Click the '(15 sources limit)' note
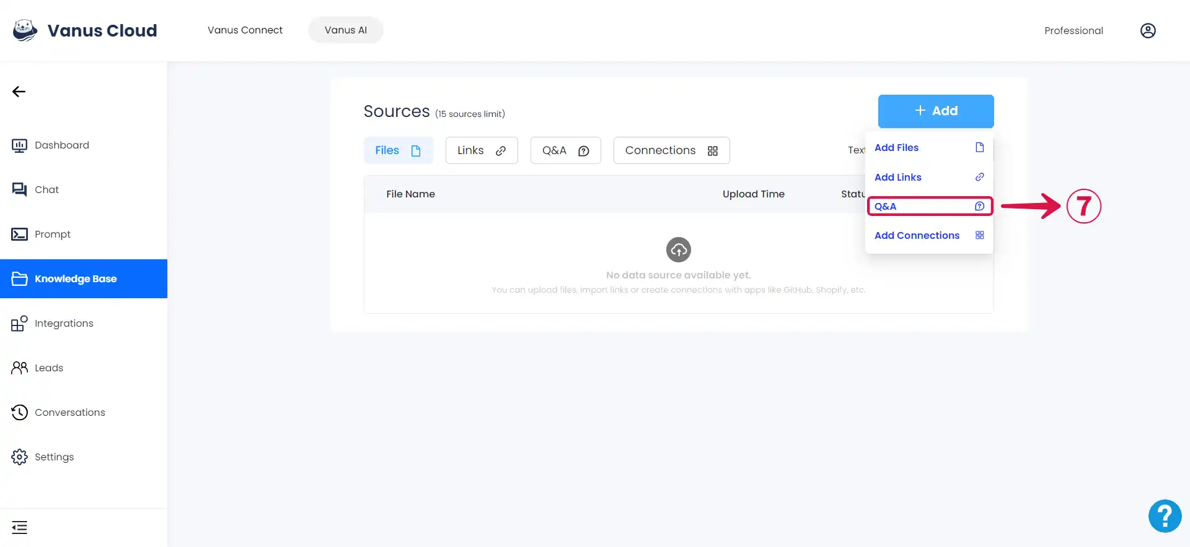Image resolution: width=1190 pixels, height=547 pixels. pos(470,114)
